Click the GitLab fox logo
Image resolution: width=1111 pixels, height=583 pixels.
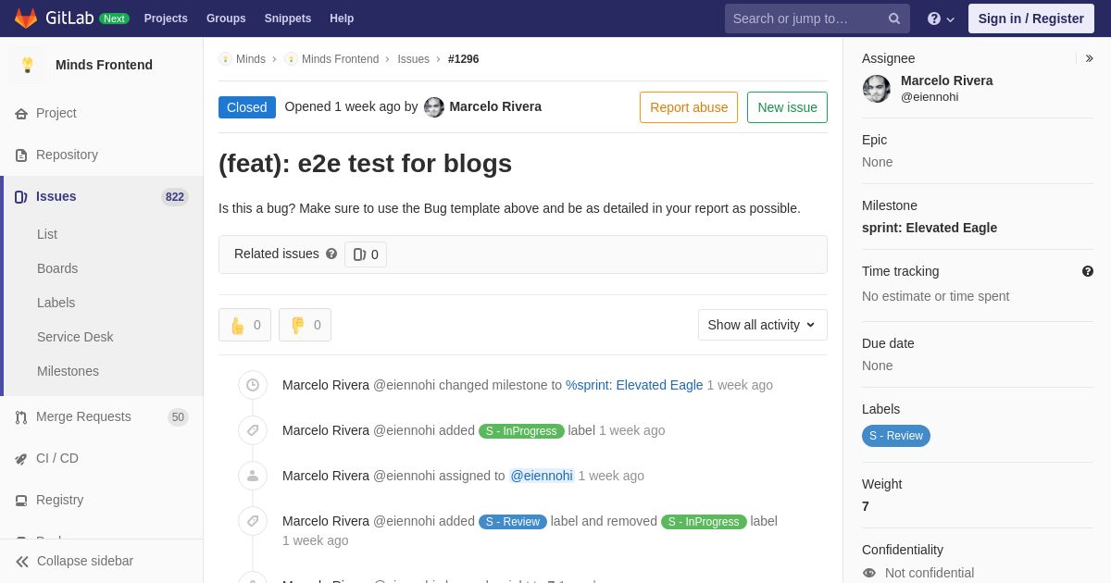[26, 19]
